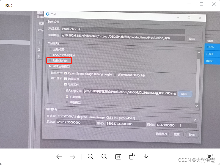Zoom in on the picture
Viewport: 220px width, 165px height.
click(x=104, y=156)
